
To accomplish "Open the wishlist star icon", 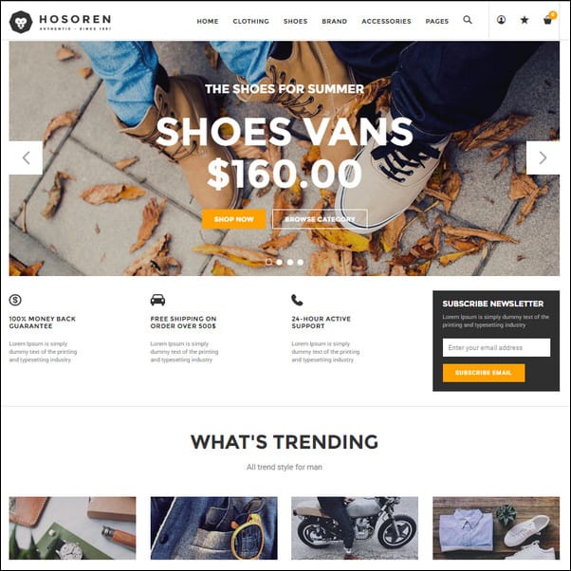I will pyautogui.click(x=525, y=20).
